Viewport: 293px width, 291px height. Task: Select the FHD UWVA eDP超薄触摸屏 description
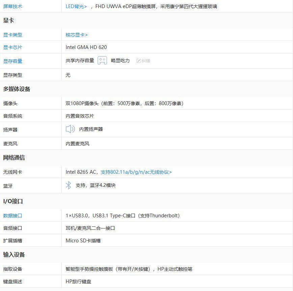coord(156,6)
